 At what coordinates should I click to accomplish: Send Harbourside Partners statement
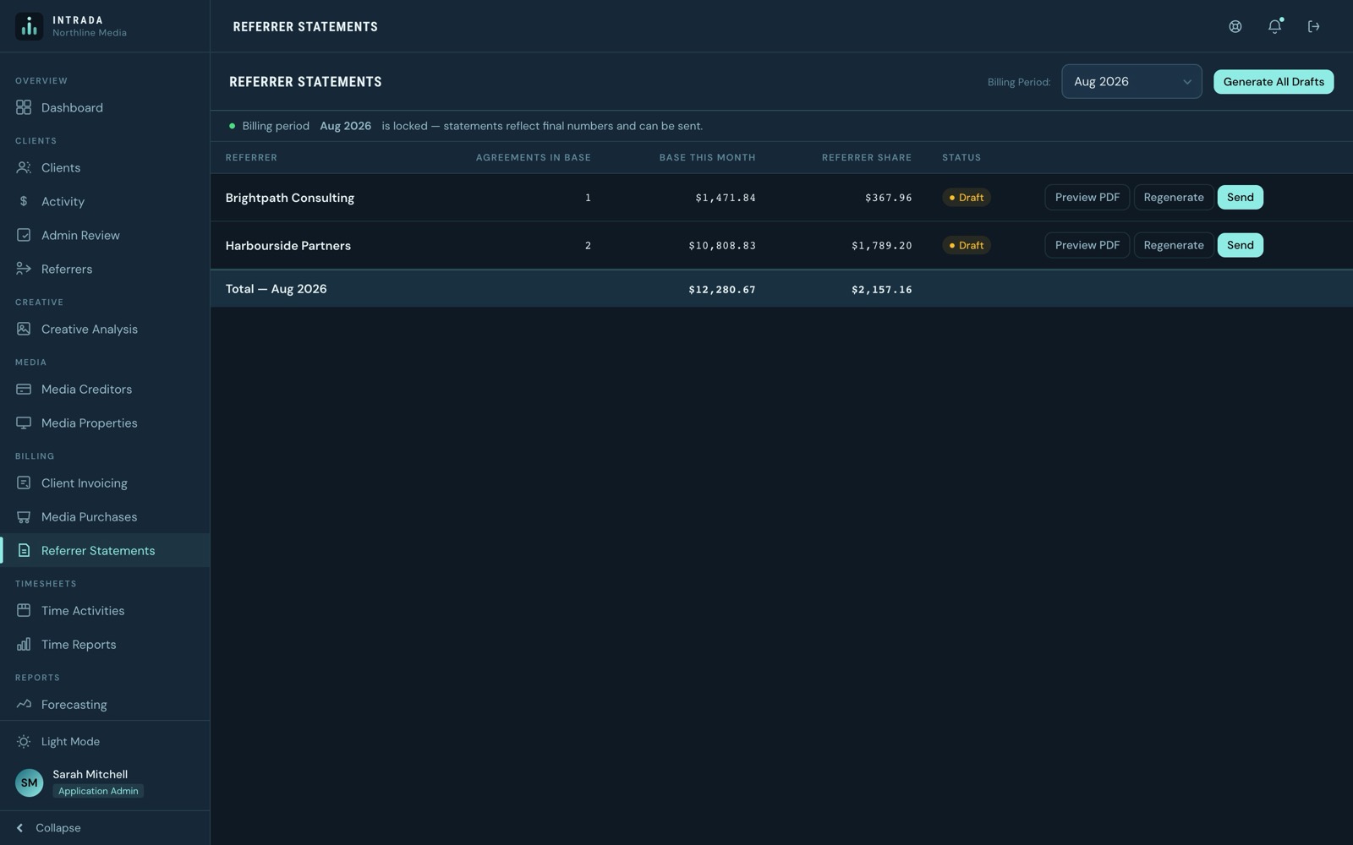point(1240,245)
